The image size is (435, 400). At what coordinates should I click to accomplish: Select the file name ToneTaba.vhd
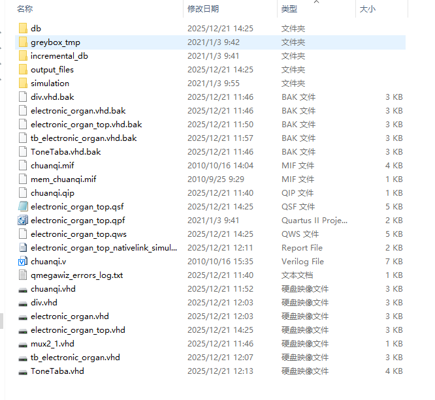57,371
